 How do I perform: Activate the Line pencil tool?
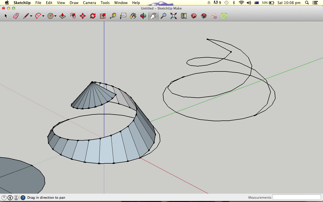tap(26, 16)
